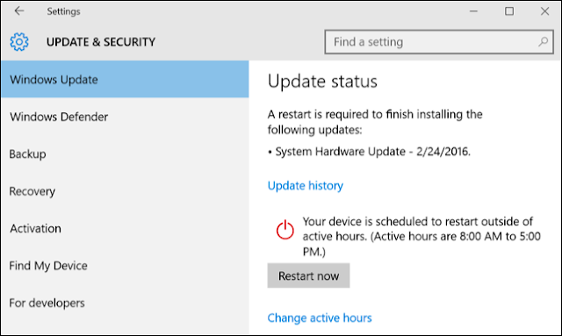
Task: Focus the Find a setting field
Action: (439, 42)
